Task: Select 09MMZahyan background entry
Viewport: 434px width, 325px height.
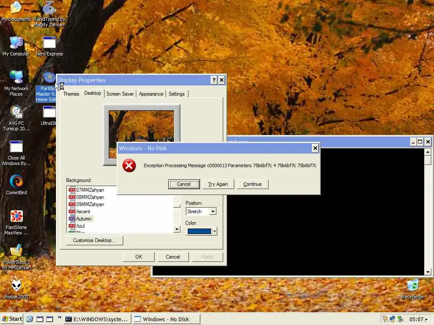Action: coord(86,204)
